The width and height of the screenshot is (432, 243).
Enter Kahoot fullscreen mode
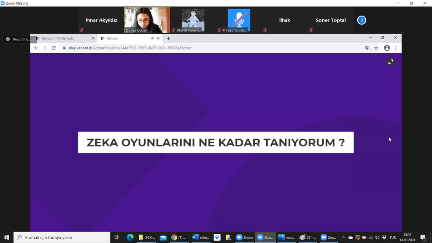[391, 62]
